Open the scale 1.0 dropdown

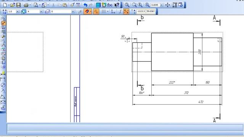[x=17, y=11]
